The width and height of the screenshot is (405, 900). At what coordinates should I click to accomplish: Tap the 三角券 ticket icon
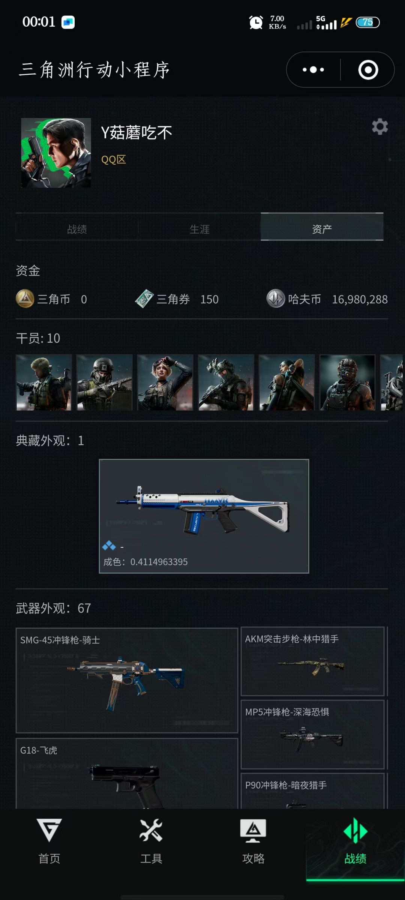click(144, 299)
